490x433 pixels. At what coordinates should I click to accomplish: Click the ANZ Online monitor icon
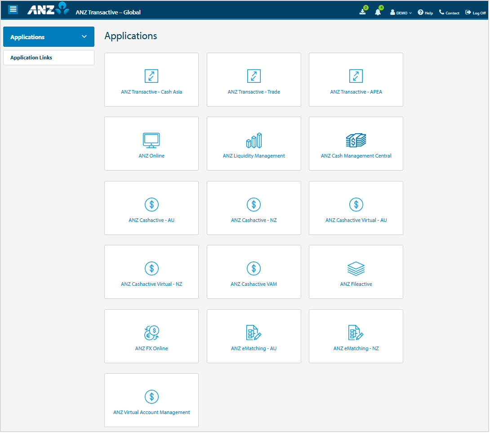tap(151, 140)
